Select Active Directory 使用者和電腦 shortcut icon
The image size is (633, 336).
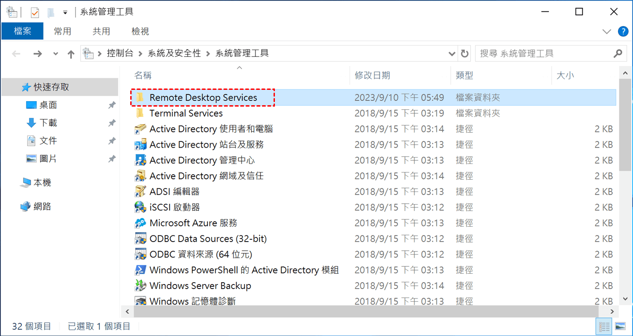pyautogui.click(x=140, y=129)
